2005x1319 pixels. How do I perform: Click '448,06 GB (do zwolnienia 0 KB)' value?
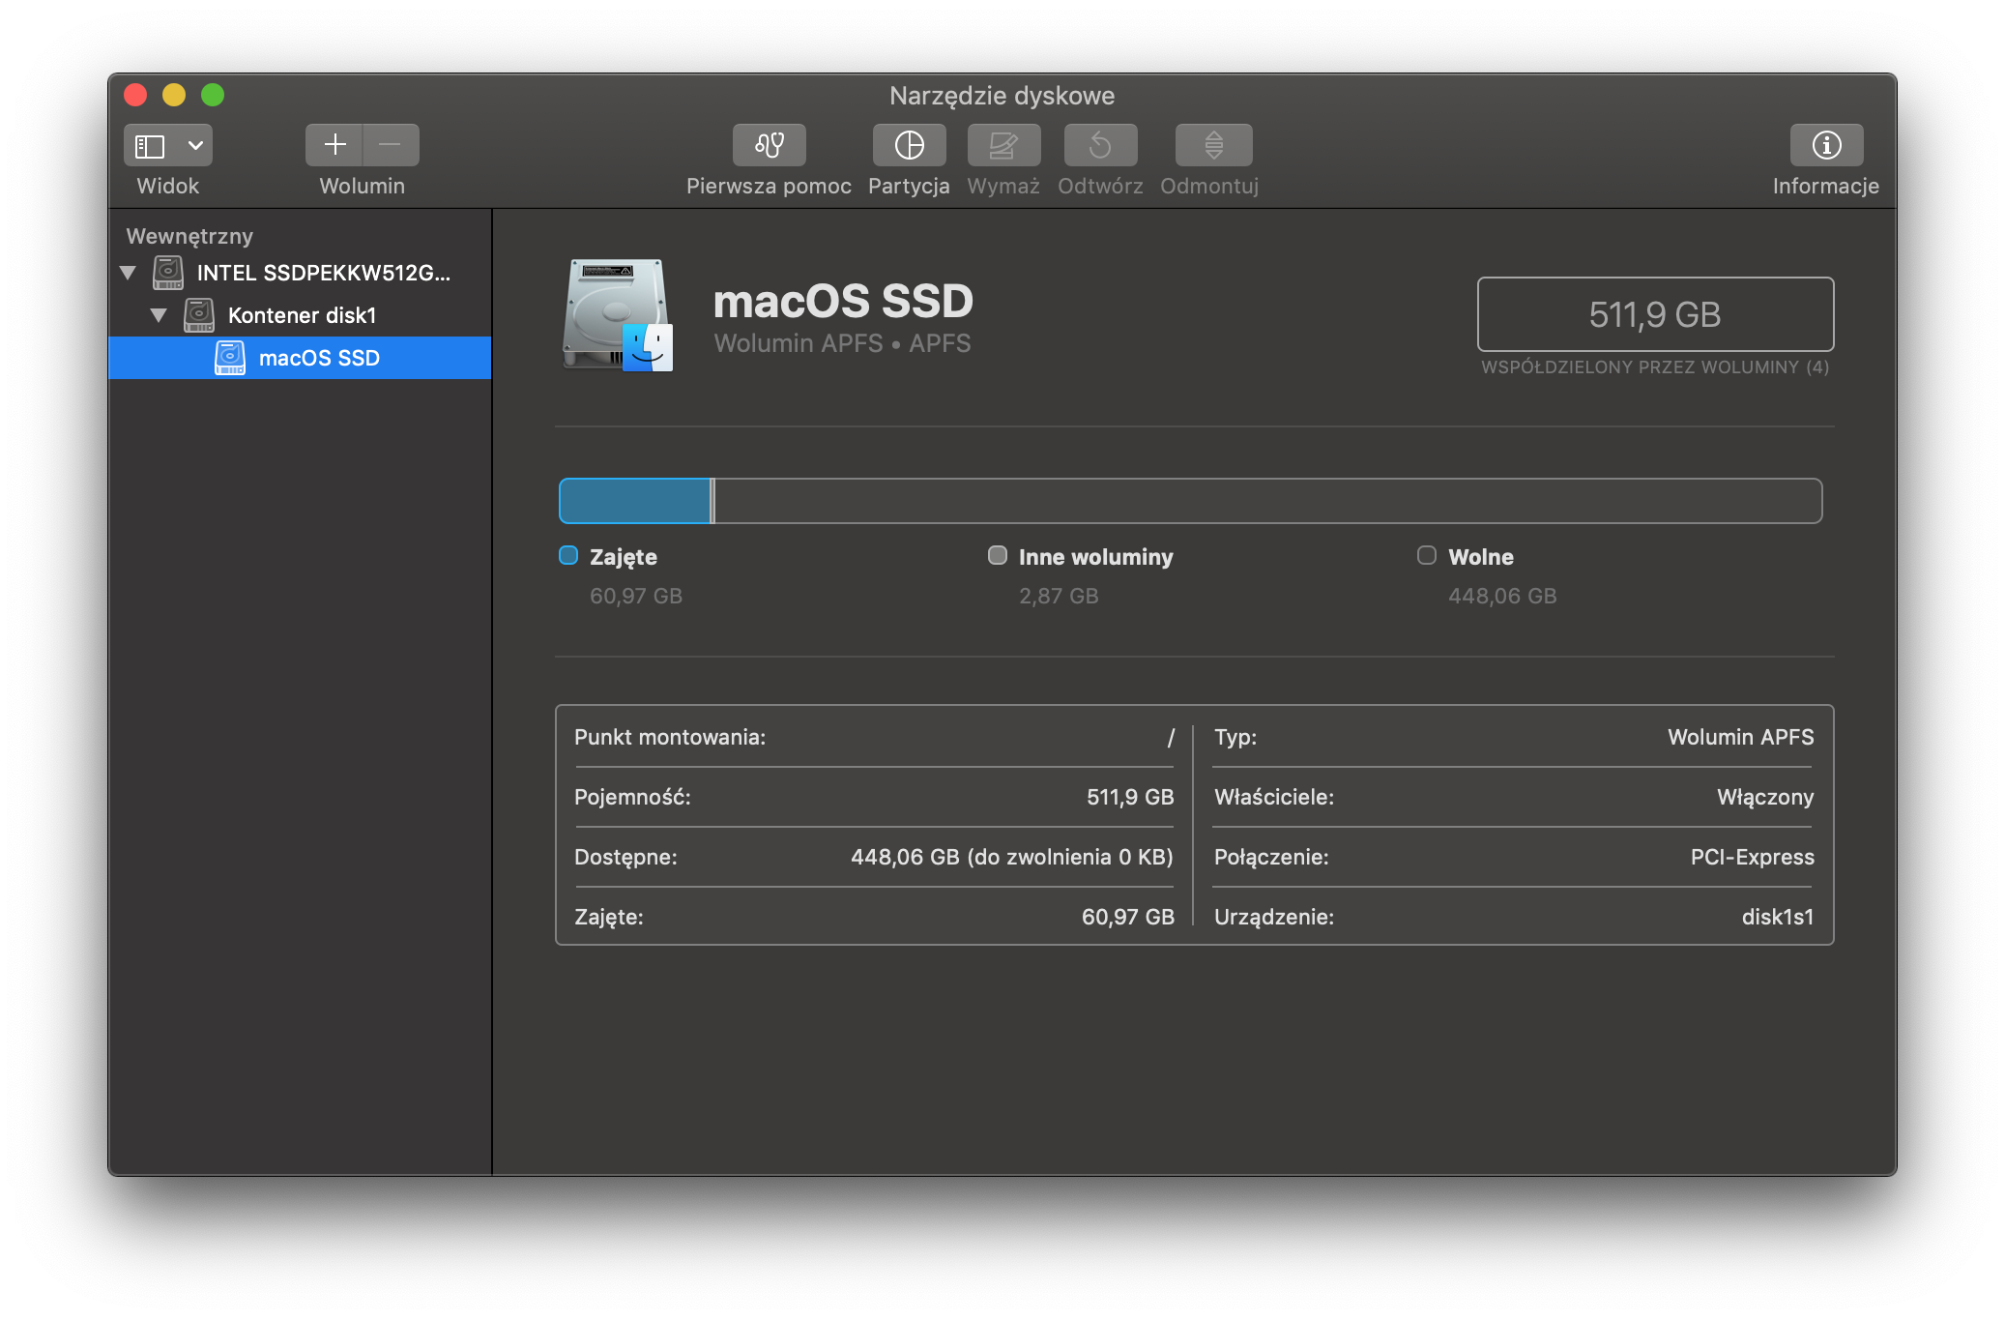(1012, 857)
